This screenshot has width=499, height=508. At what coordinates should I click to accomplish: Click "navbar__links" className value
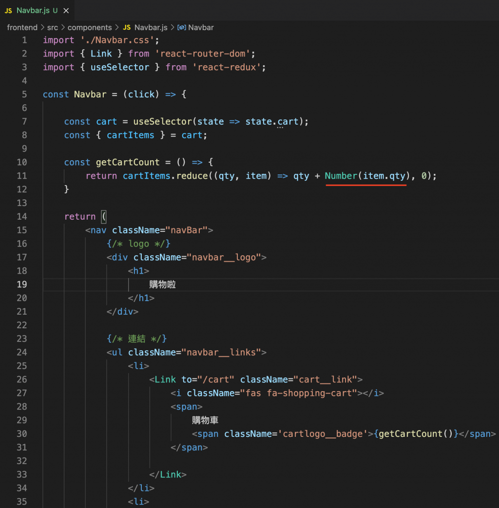(221, 353)
